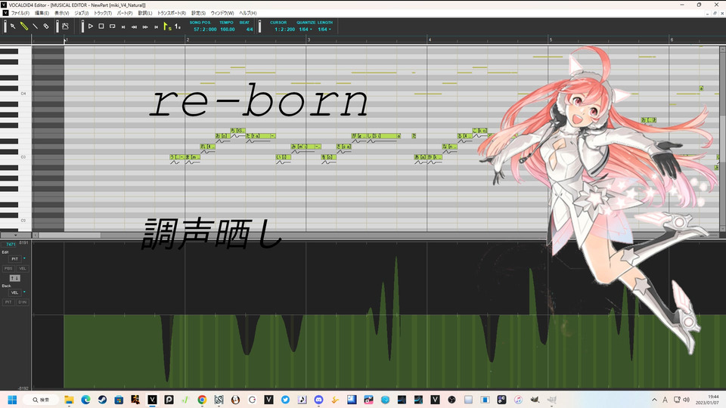Image resolution: width=726 pixels, height=408 pixels.
Task: Open the パート(P) menu
Action: coord(125,13)
